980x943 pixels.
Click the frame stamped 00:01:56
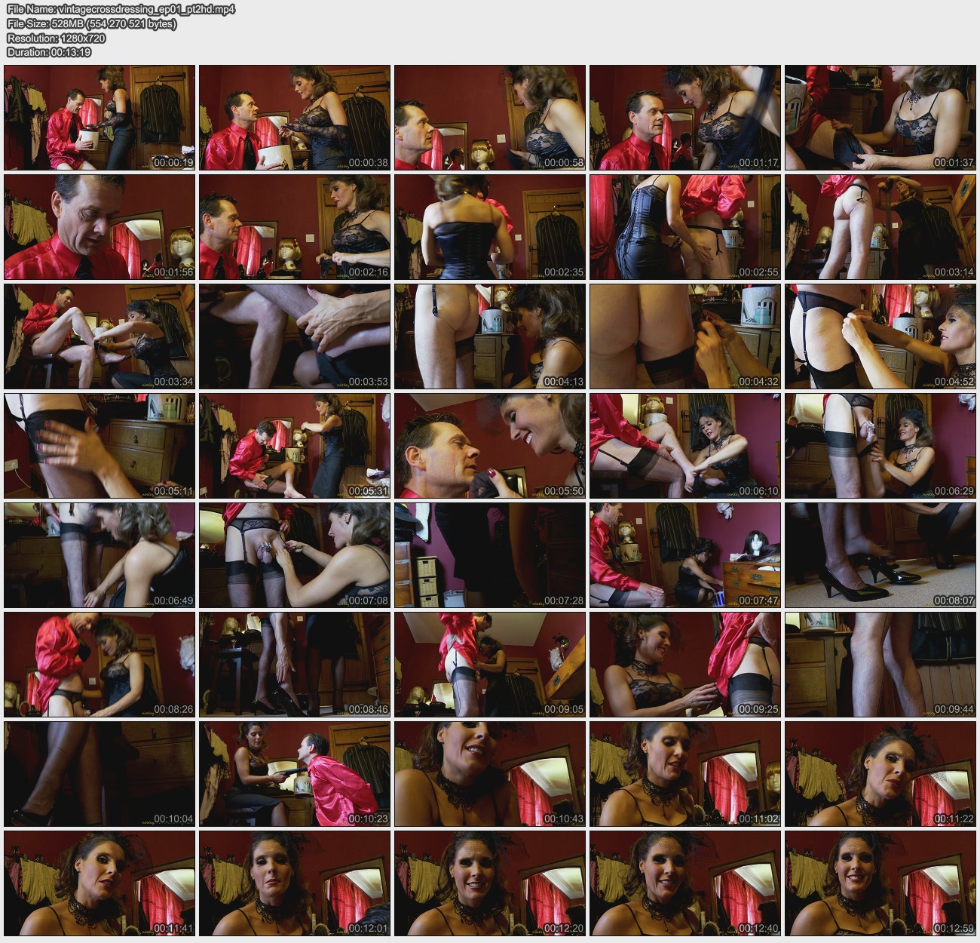tap(100, 226)
